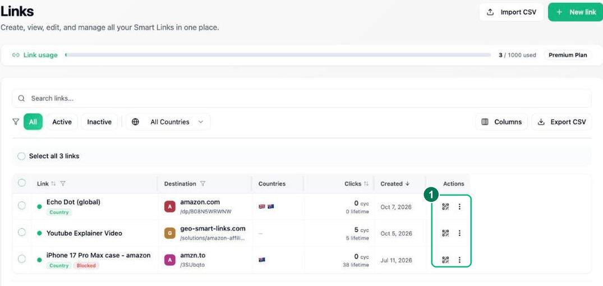The width and height of the screenshot is (603, 286).
Task: Toggle Select all 3 links radio
Action: pos(21,156)
